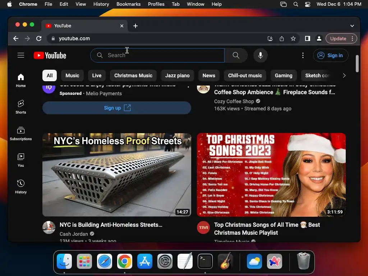Play Top Christmas Songs 2023 thumbnail
The image size is (368, 276).
tap(271, 175)
